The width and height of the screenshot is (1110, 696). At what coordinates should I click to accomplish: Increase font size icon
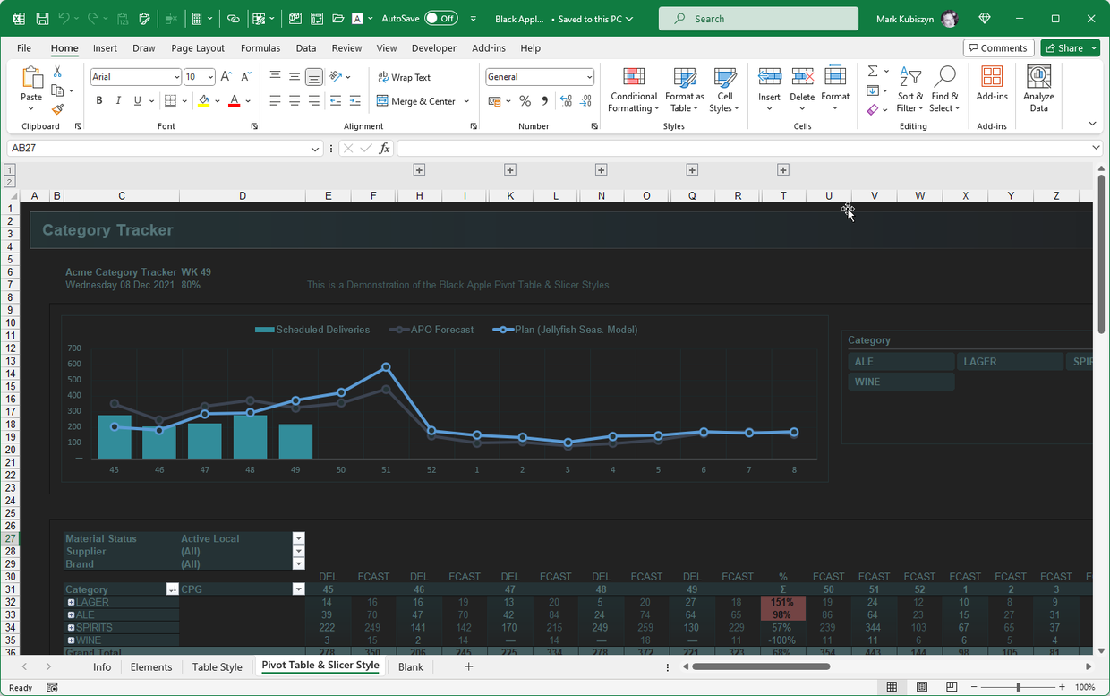tap(226, 77)
